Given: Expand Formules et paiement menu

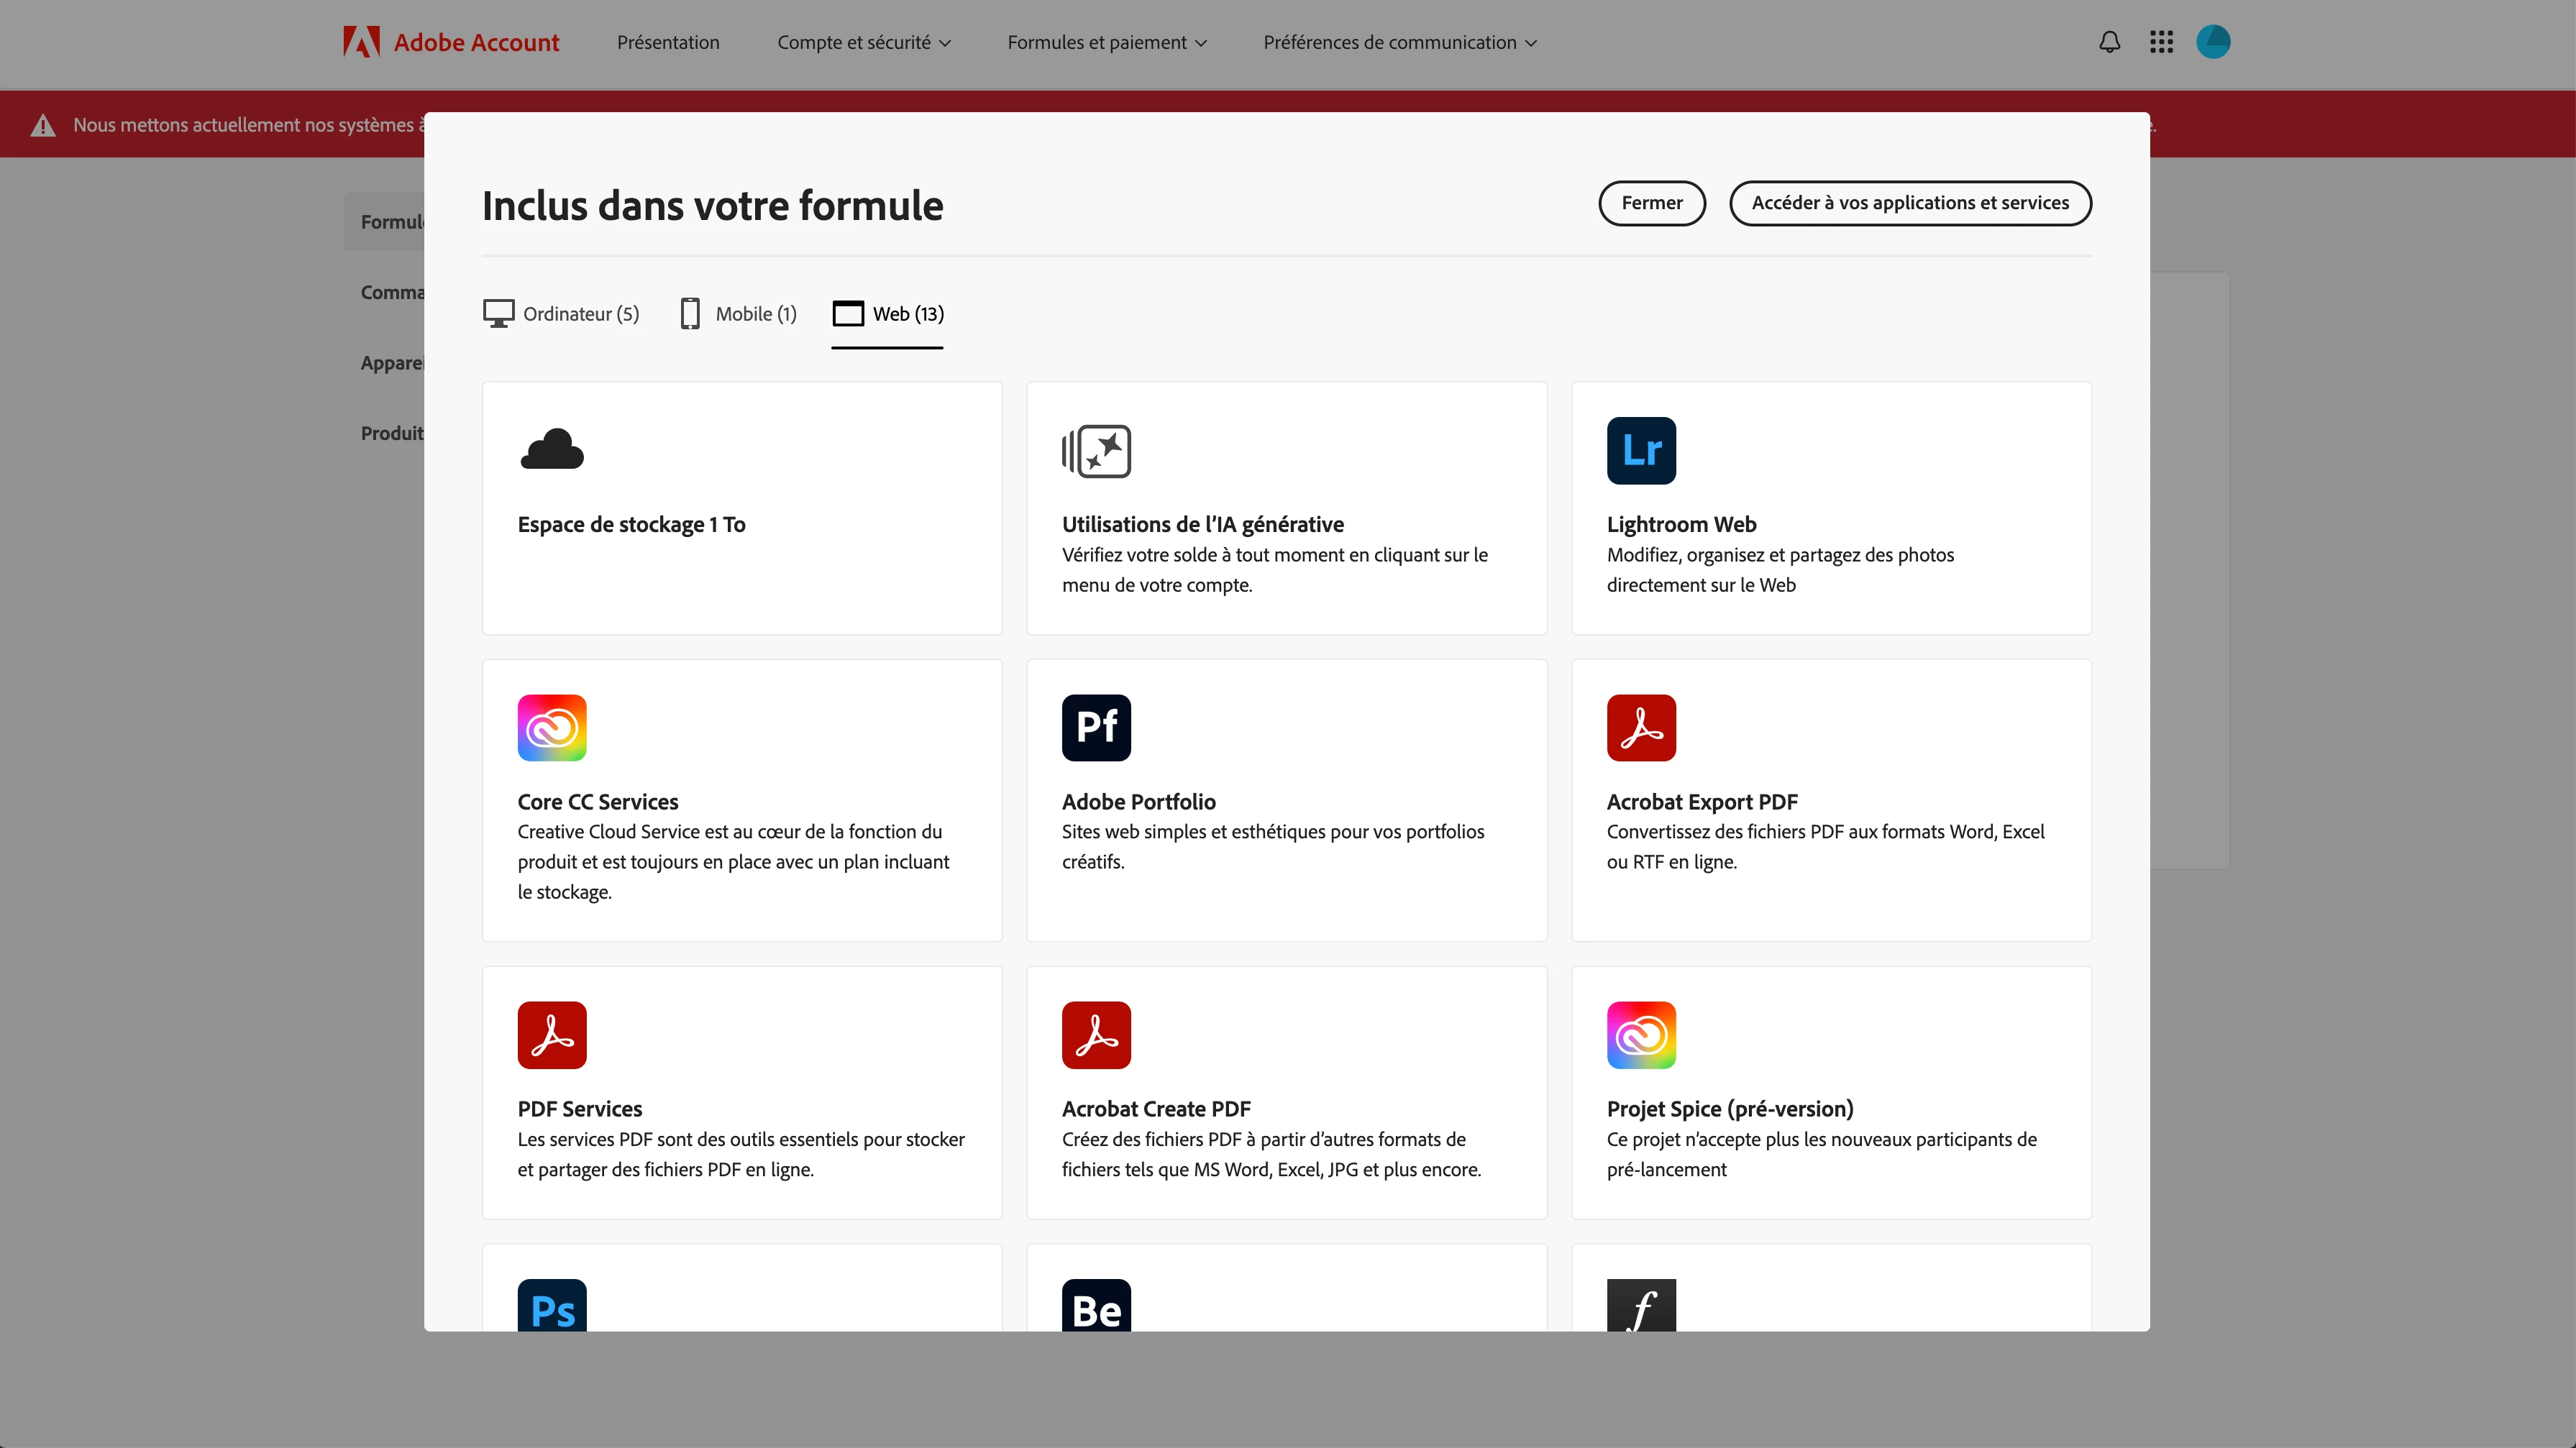Looking at the screenshot, I should pyautogui.click(x=1107, y=42).
